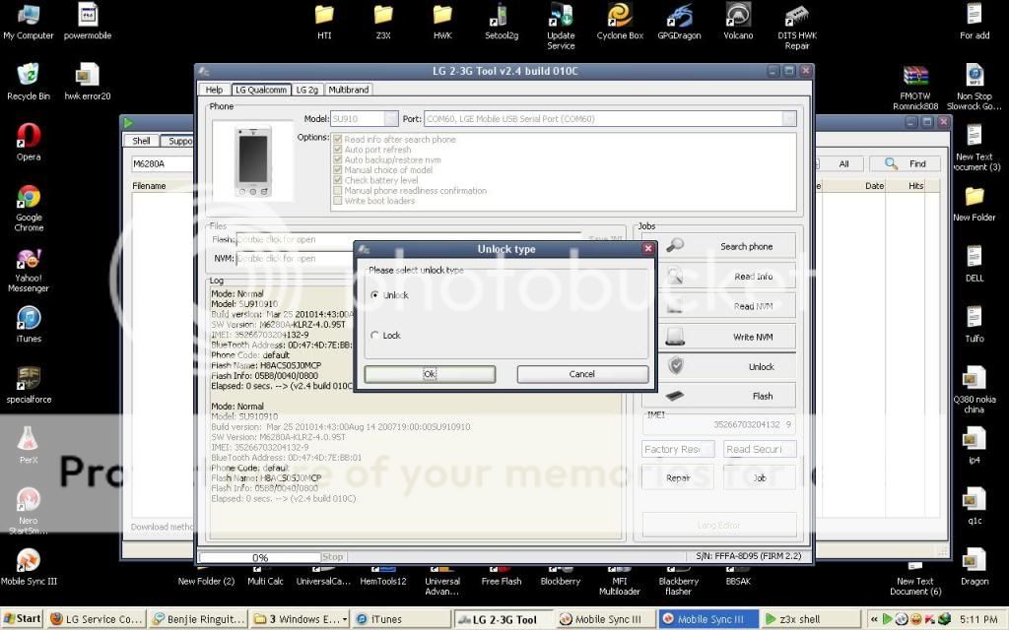This screenshot has width=1009, height=630.
Task: Enable Manual phone readiness confirmation
Action: tap(338, 190)
